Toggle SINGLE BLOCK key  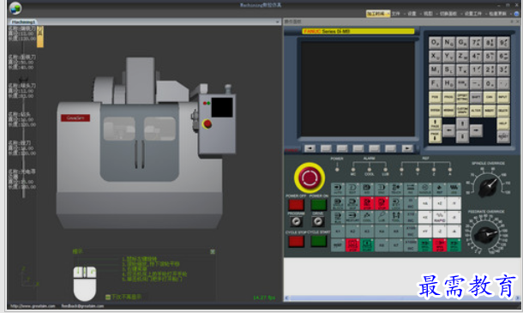[x=338, y=203]
